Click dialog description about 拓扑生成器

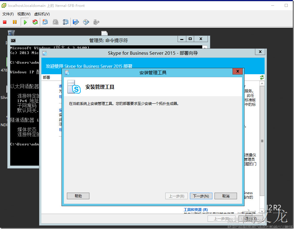pos(124,103)
